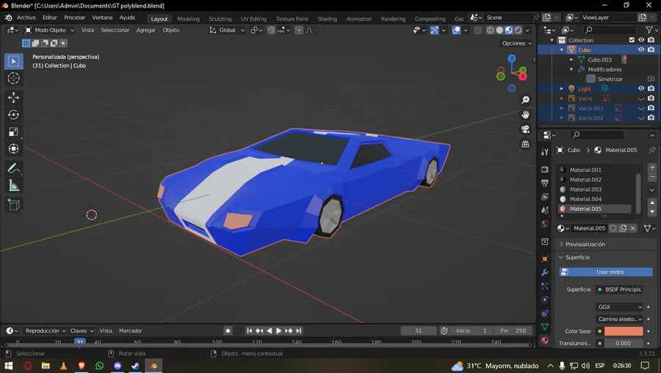Open Object properties tab
Image resolution: width=661 pixels, height=373 pixels.
click(545, 258)
